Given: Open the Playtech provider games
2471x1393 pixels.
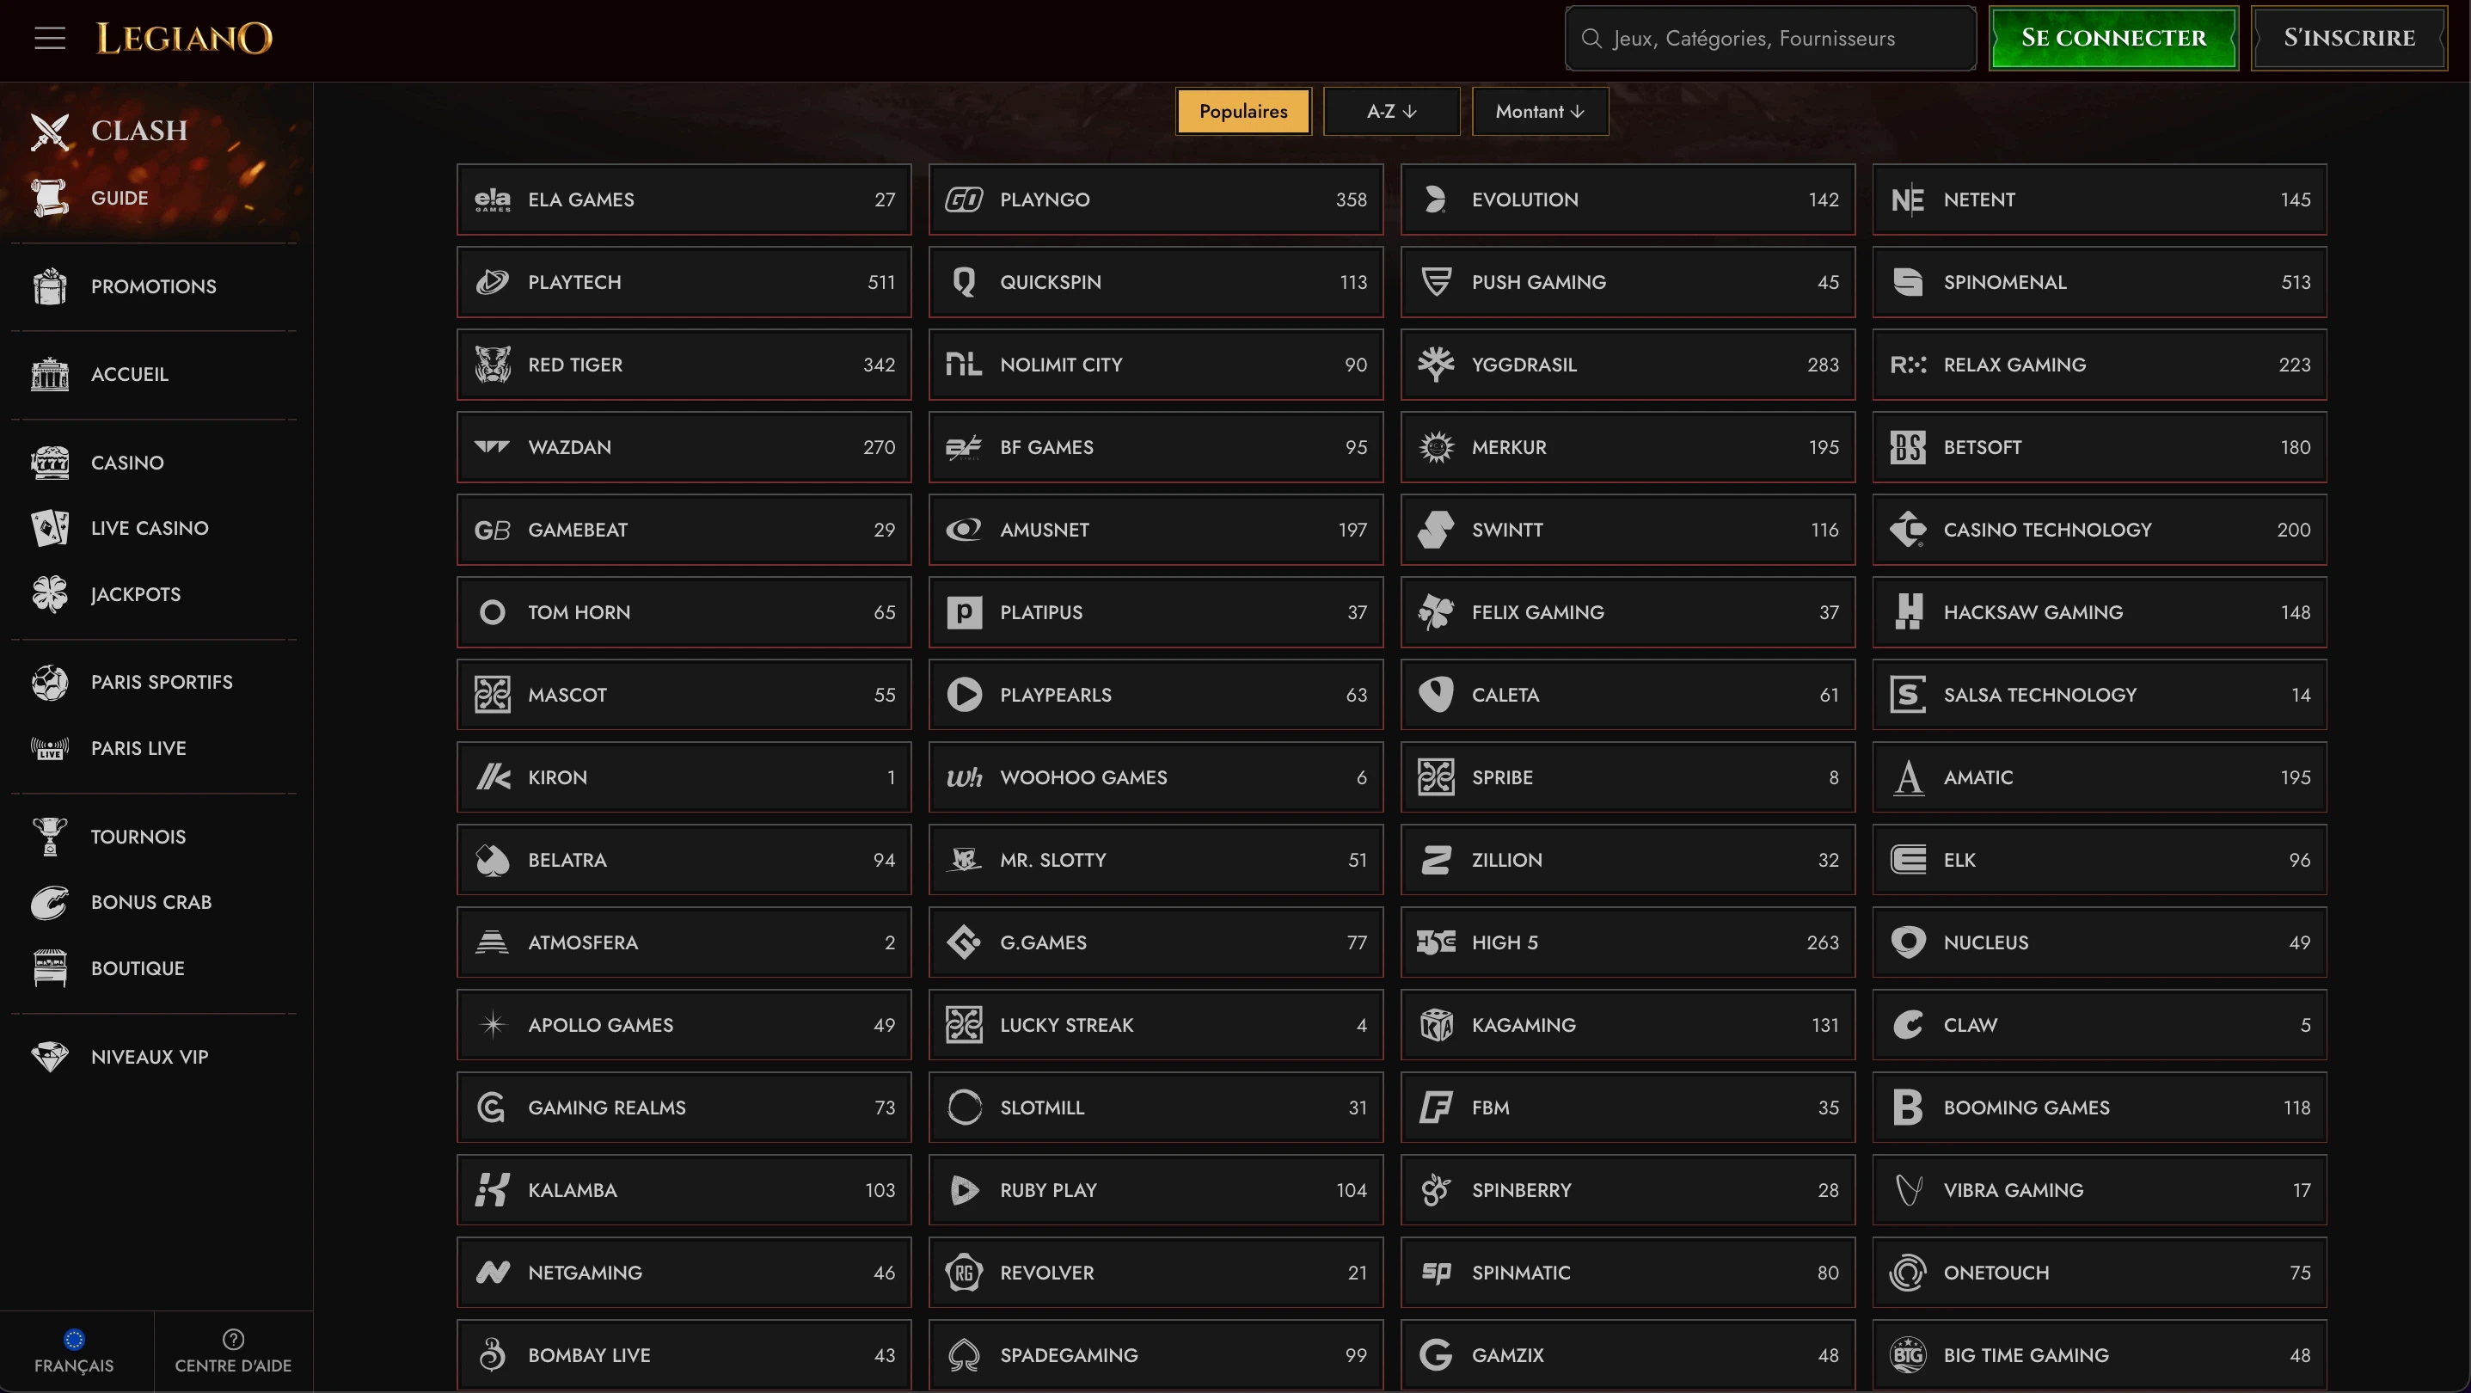Looking at the screenshot, I should point(684,282).
